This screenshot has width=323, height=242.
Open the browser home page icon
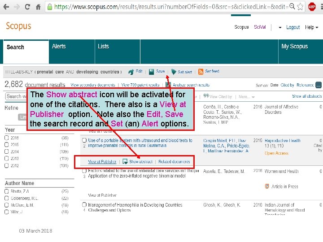(x=38, y=7)
